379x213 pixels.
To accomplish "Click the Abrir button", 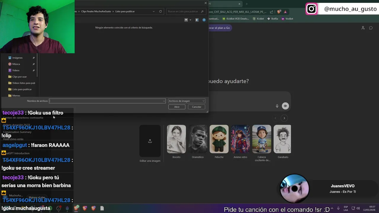I will [177, 107].
